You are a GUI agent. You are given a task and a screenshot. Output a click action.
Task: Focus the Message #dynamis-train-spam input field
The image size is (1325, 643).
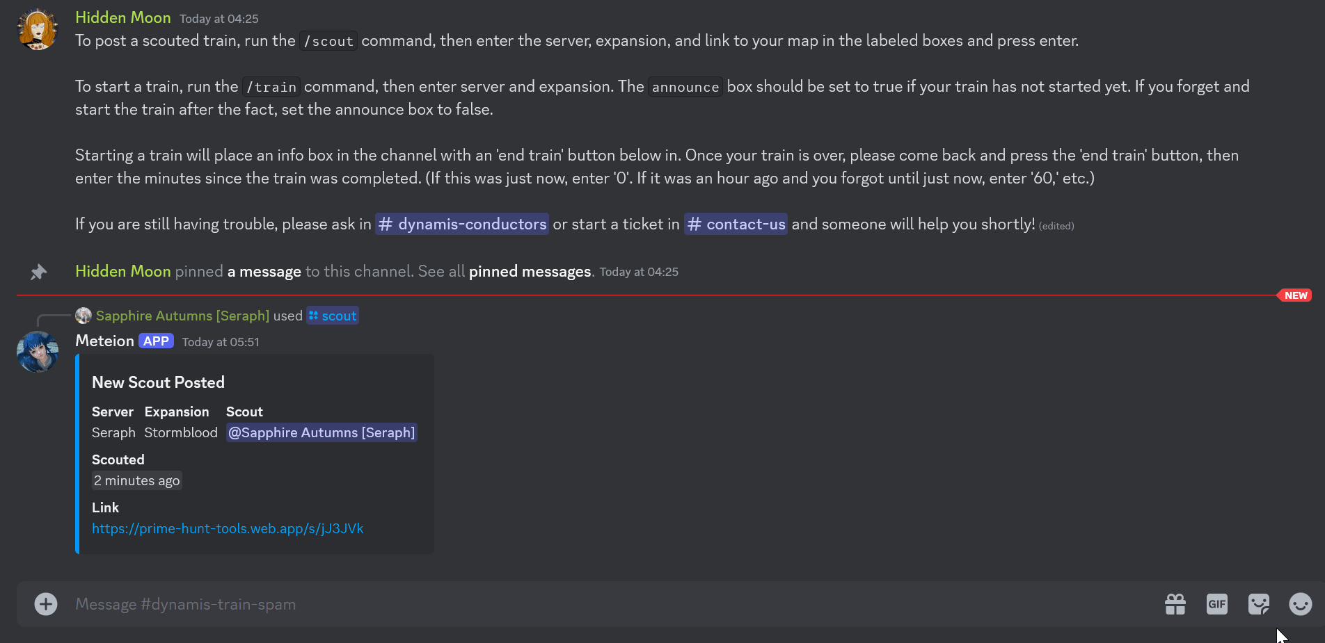557,604
